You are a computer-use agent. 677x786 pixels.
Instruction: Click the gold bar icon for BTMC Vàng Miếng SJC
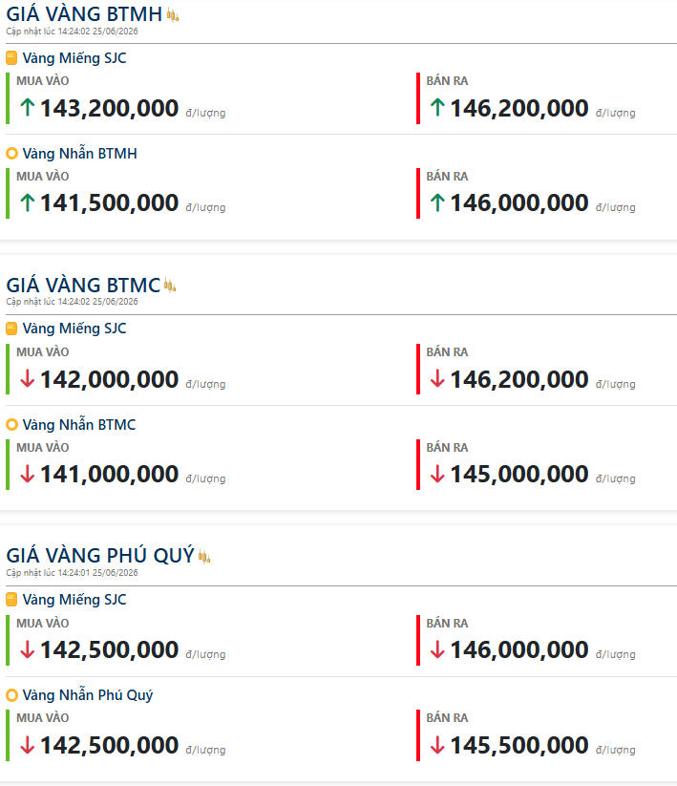[11, 329]
